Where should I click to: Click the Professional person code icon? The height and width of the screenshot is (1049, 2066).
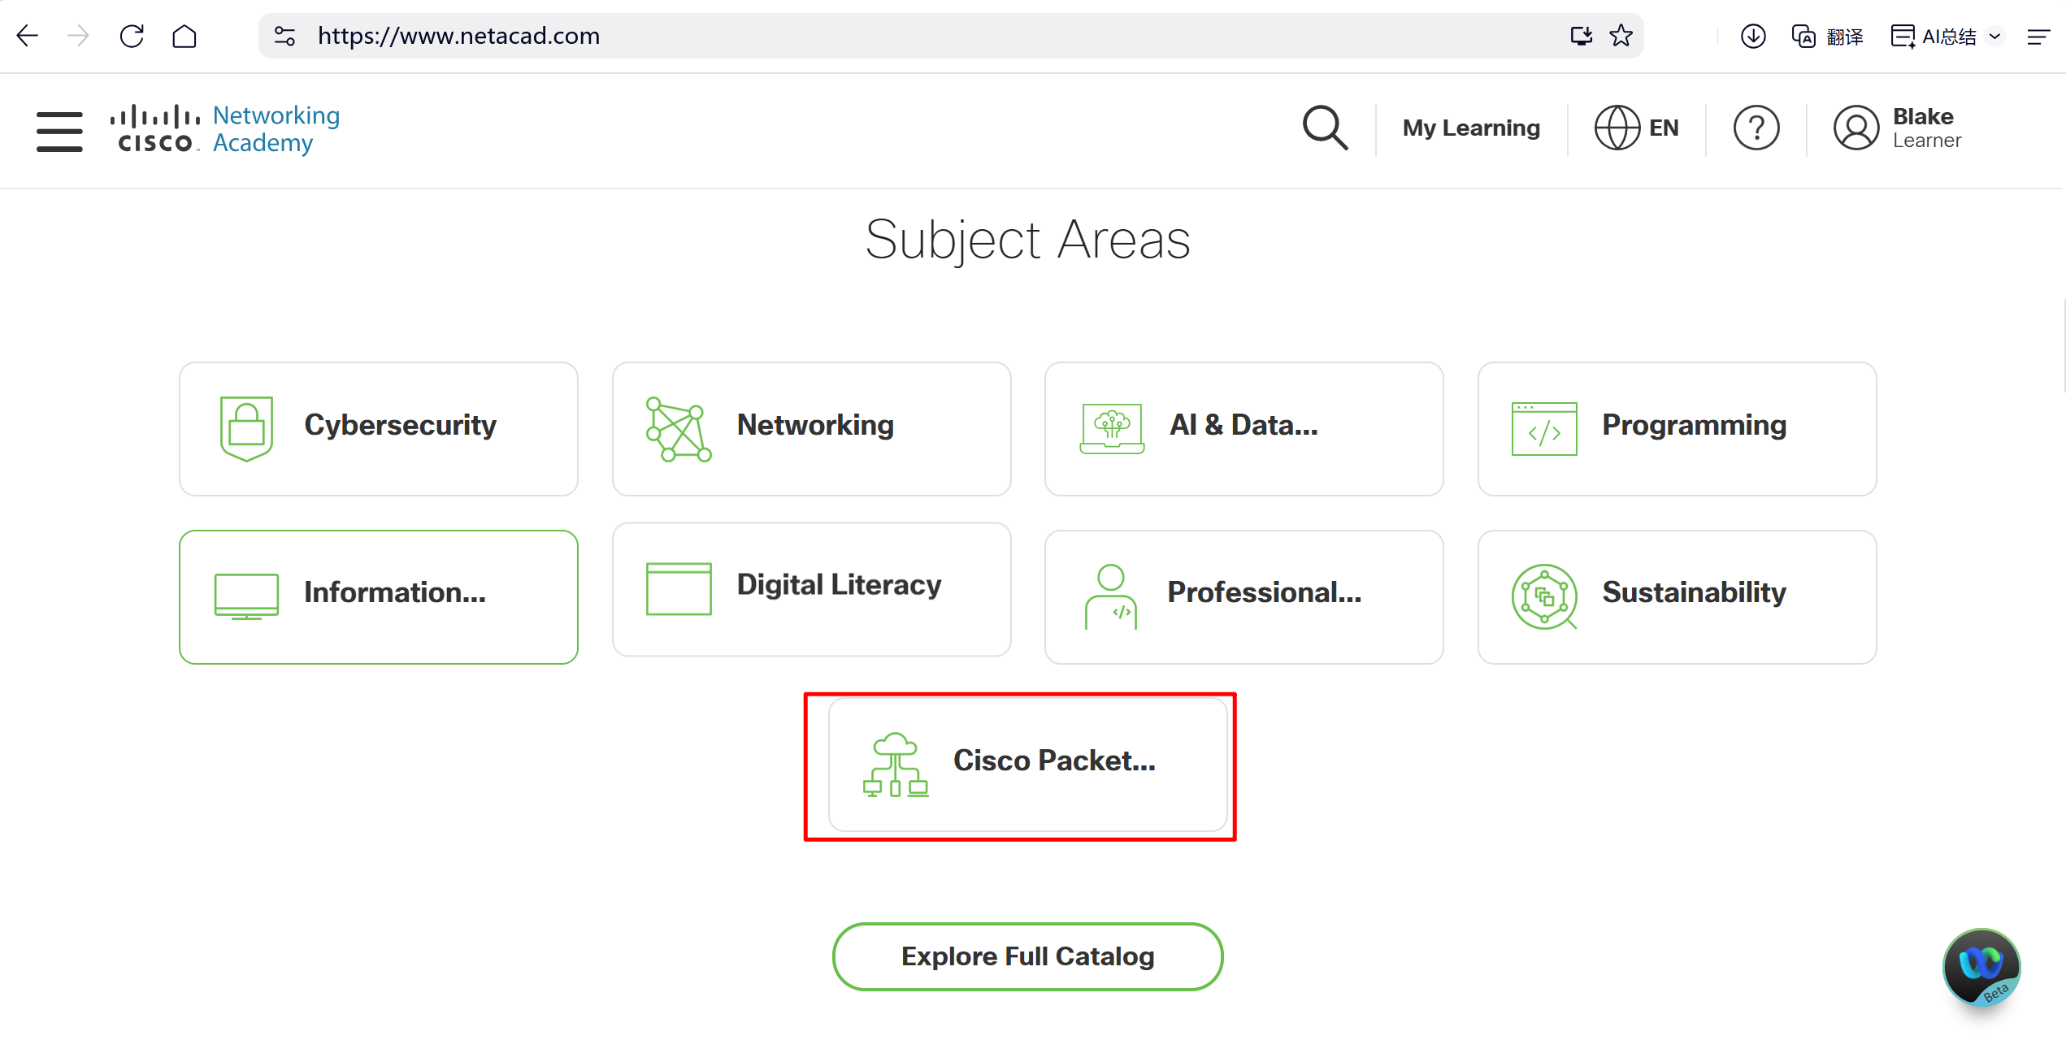pyautogui.click(x=1111, y=597)
